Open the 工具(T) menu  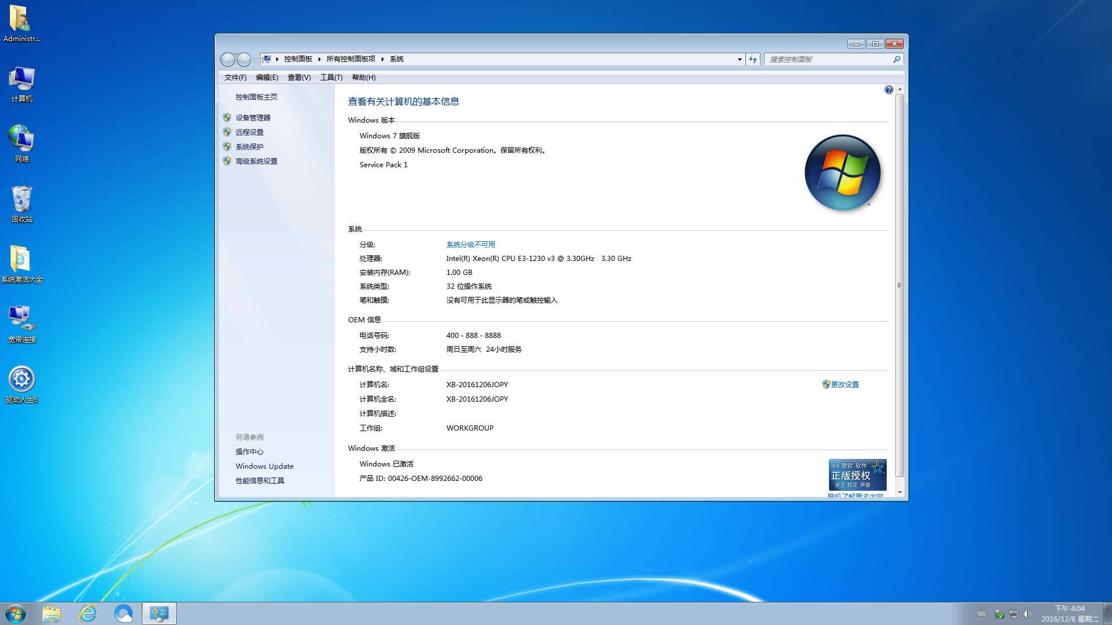pos(332,77)
